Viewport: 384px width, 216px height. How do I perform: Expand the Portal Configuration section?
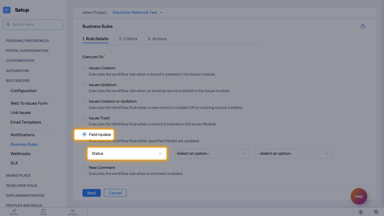(x=27, y=51)
